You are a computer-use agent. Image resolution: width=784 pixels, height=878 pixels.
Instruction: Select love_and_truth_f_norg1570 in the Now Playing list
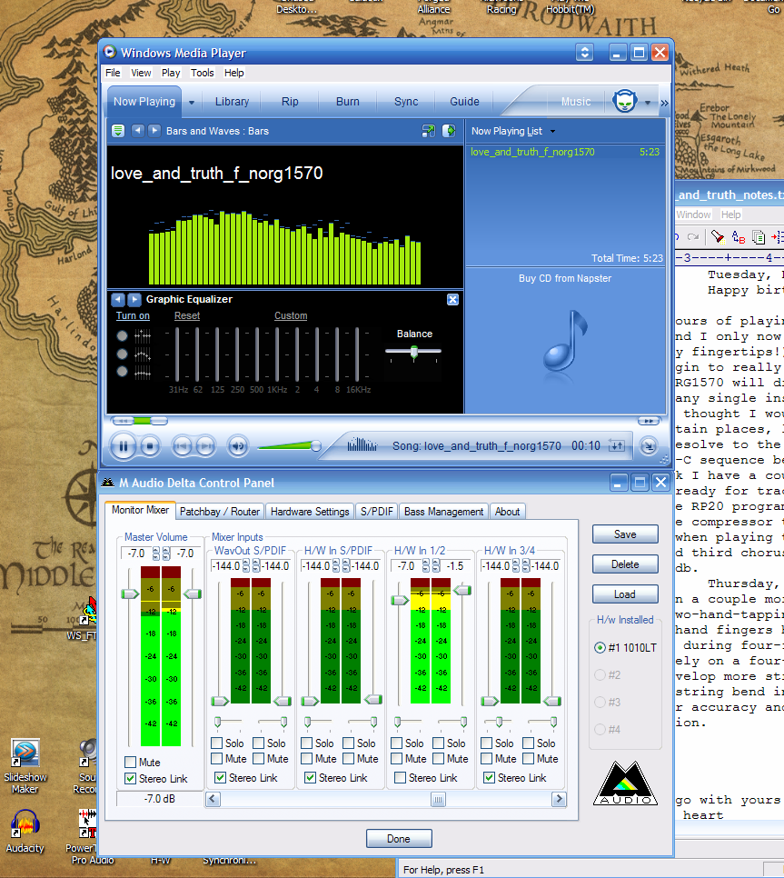(x=565, y=152)
